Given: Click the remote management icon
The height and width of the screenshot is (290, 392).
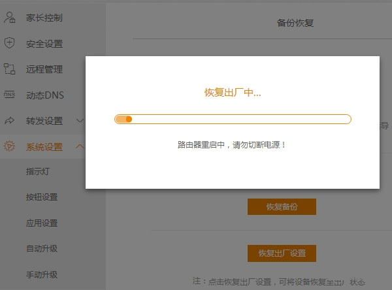Looking at the screenshot, I should click(9, 69).
